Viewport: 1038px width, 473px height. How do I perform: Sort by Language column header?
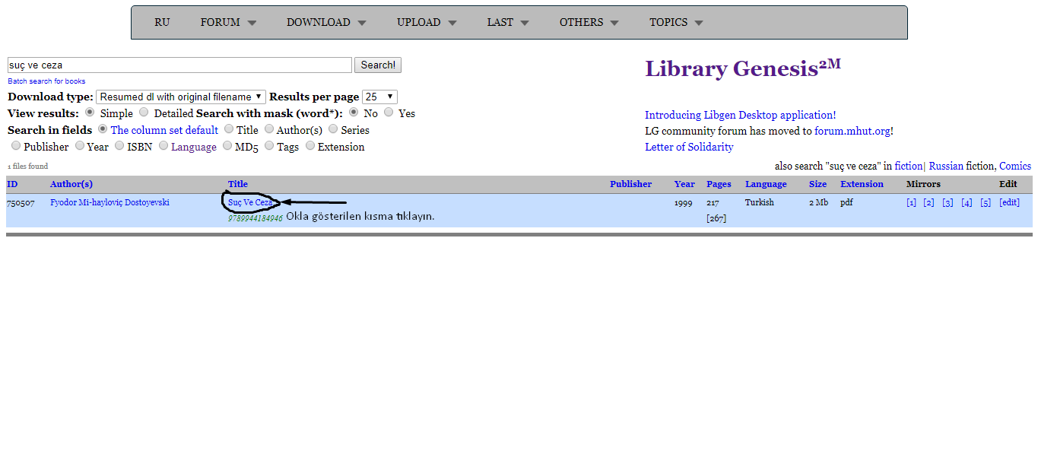tap(766, 184)
